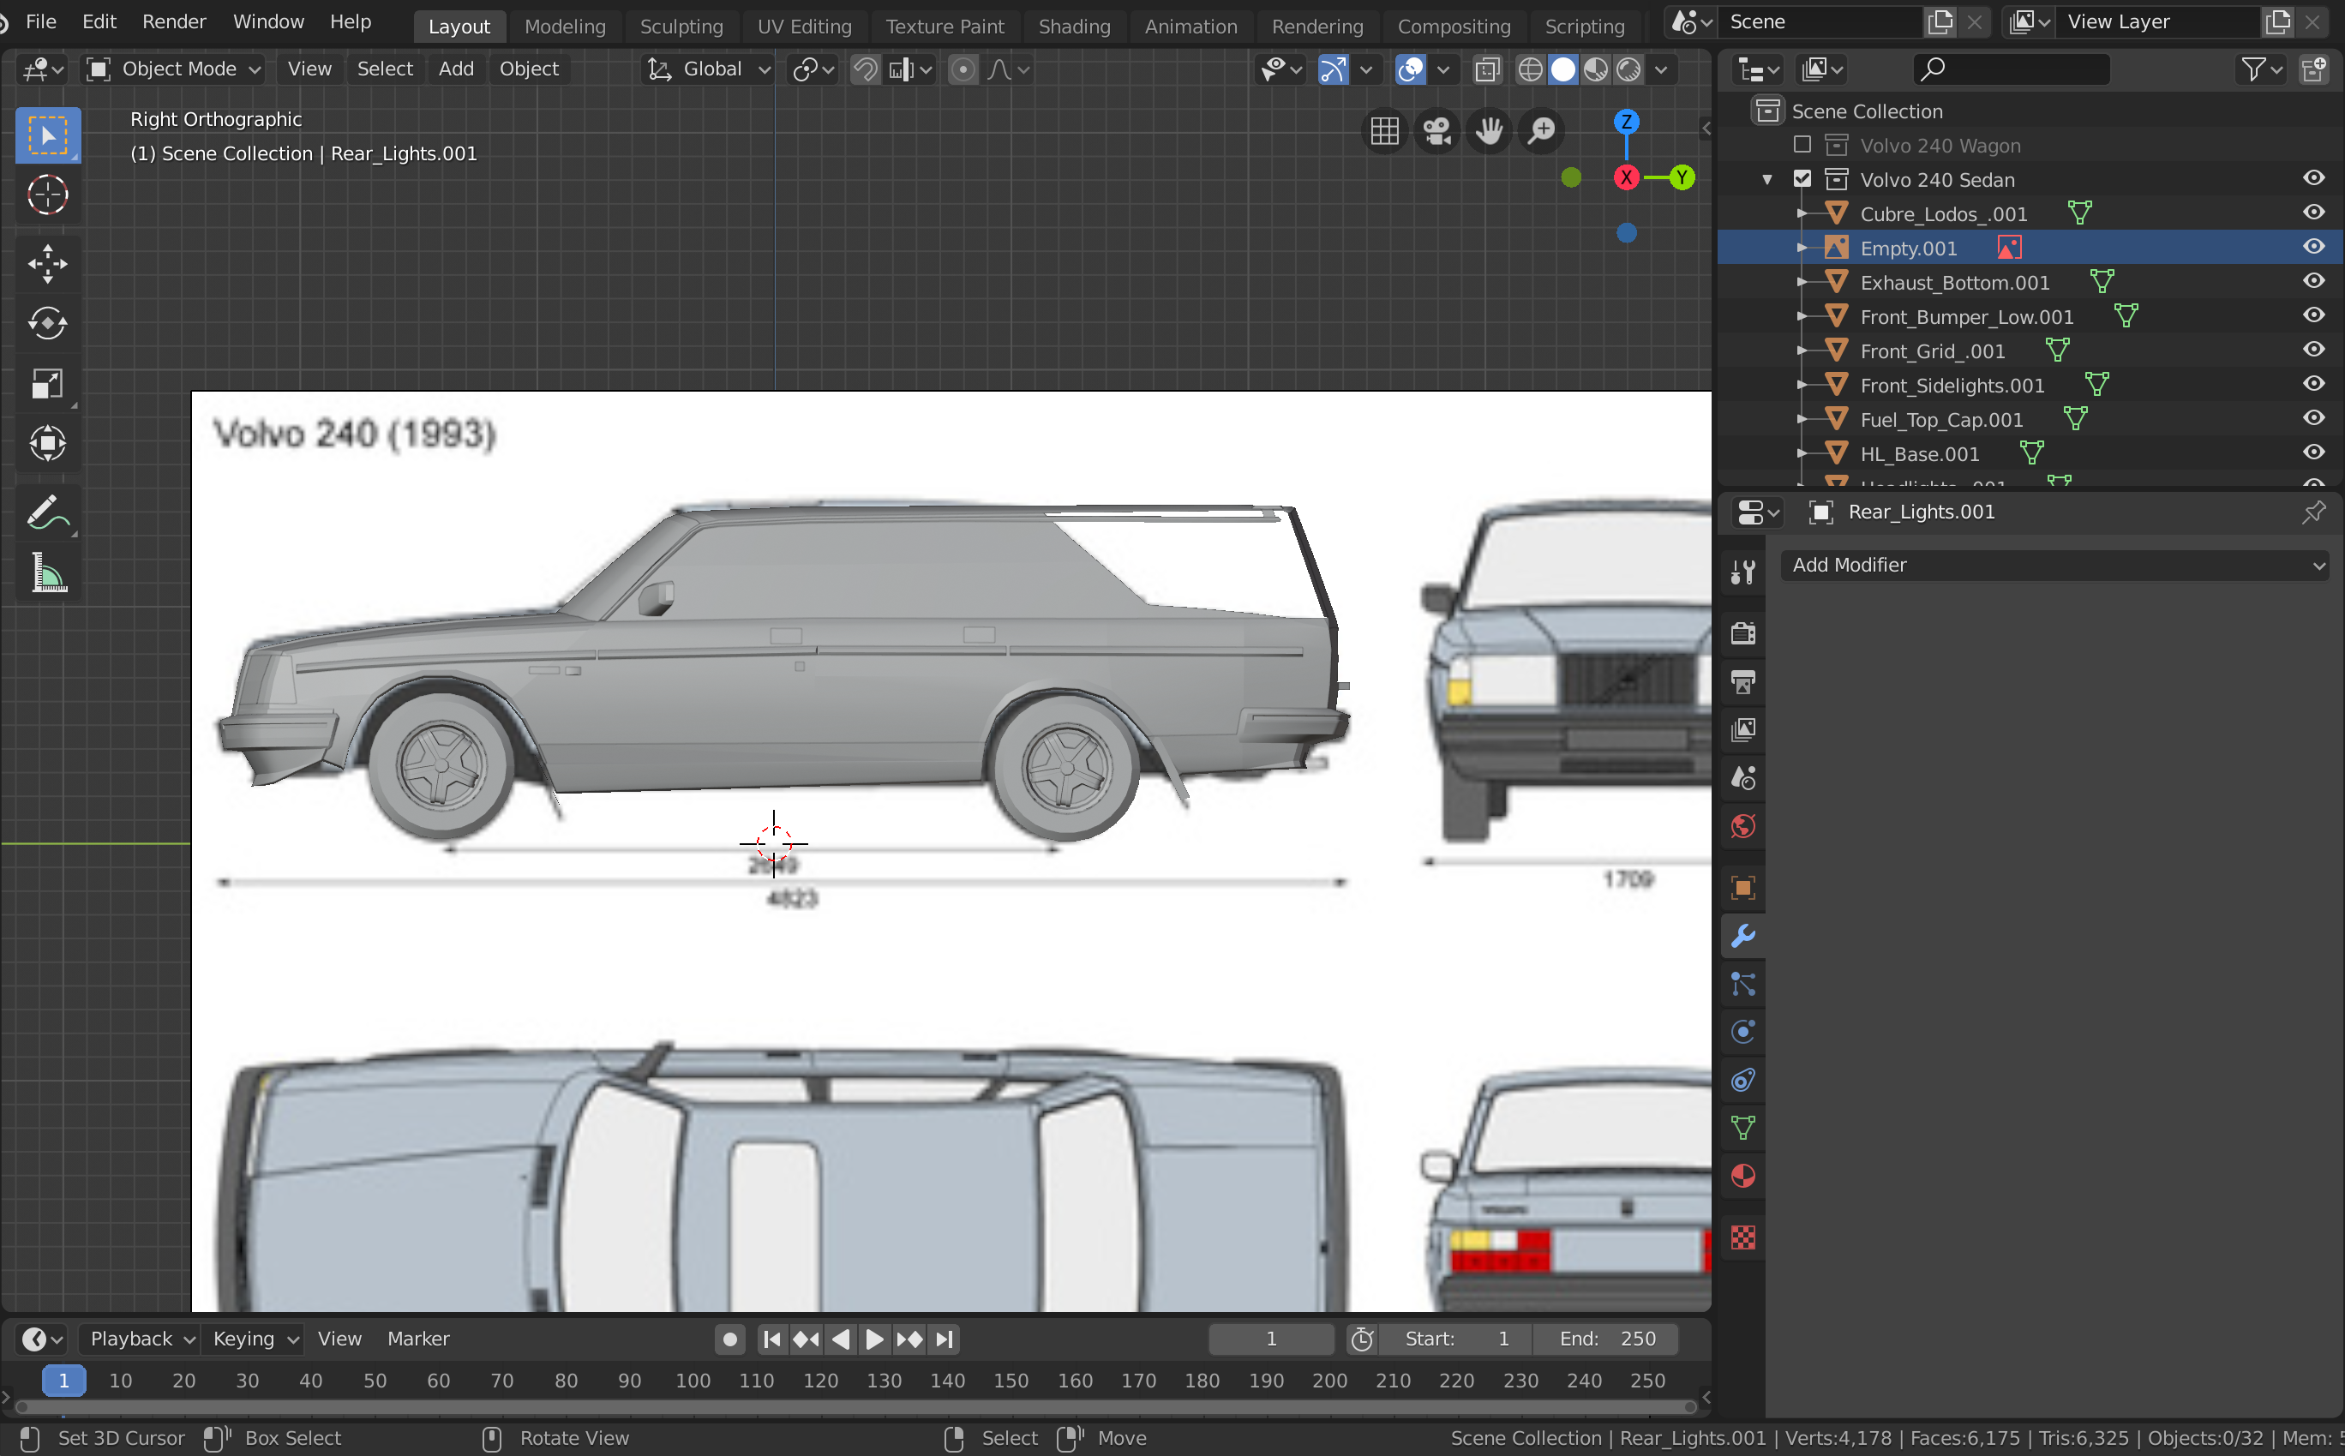The height and width of the screenshot is (1456, 2345).
Task: Select the Measure tool
Action: (x=47, y=574)
